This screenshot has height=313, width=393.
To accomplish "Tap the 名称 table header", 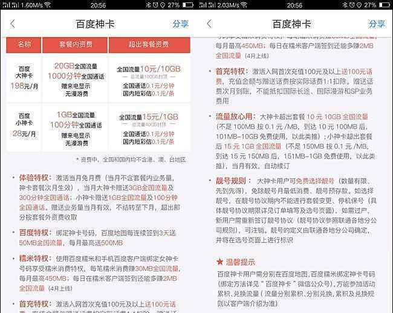I will click(x=24, y=45).
